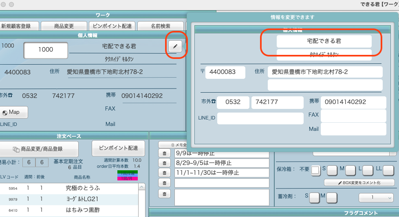Viewport: 399px width, 217px height.
Task: Click the LINE_ID input field in popup
Action: (260, 118)
